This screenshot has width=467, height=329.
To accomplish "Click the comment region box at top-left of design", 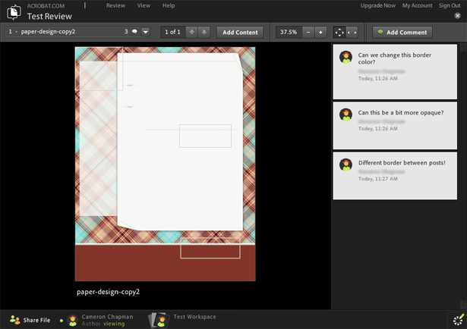I will [x=99, y=69].
